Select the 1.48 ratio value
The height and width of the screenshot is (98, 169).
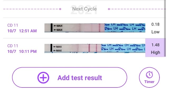coord(155,45)
